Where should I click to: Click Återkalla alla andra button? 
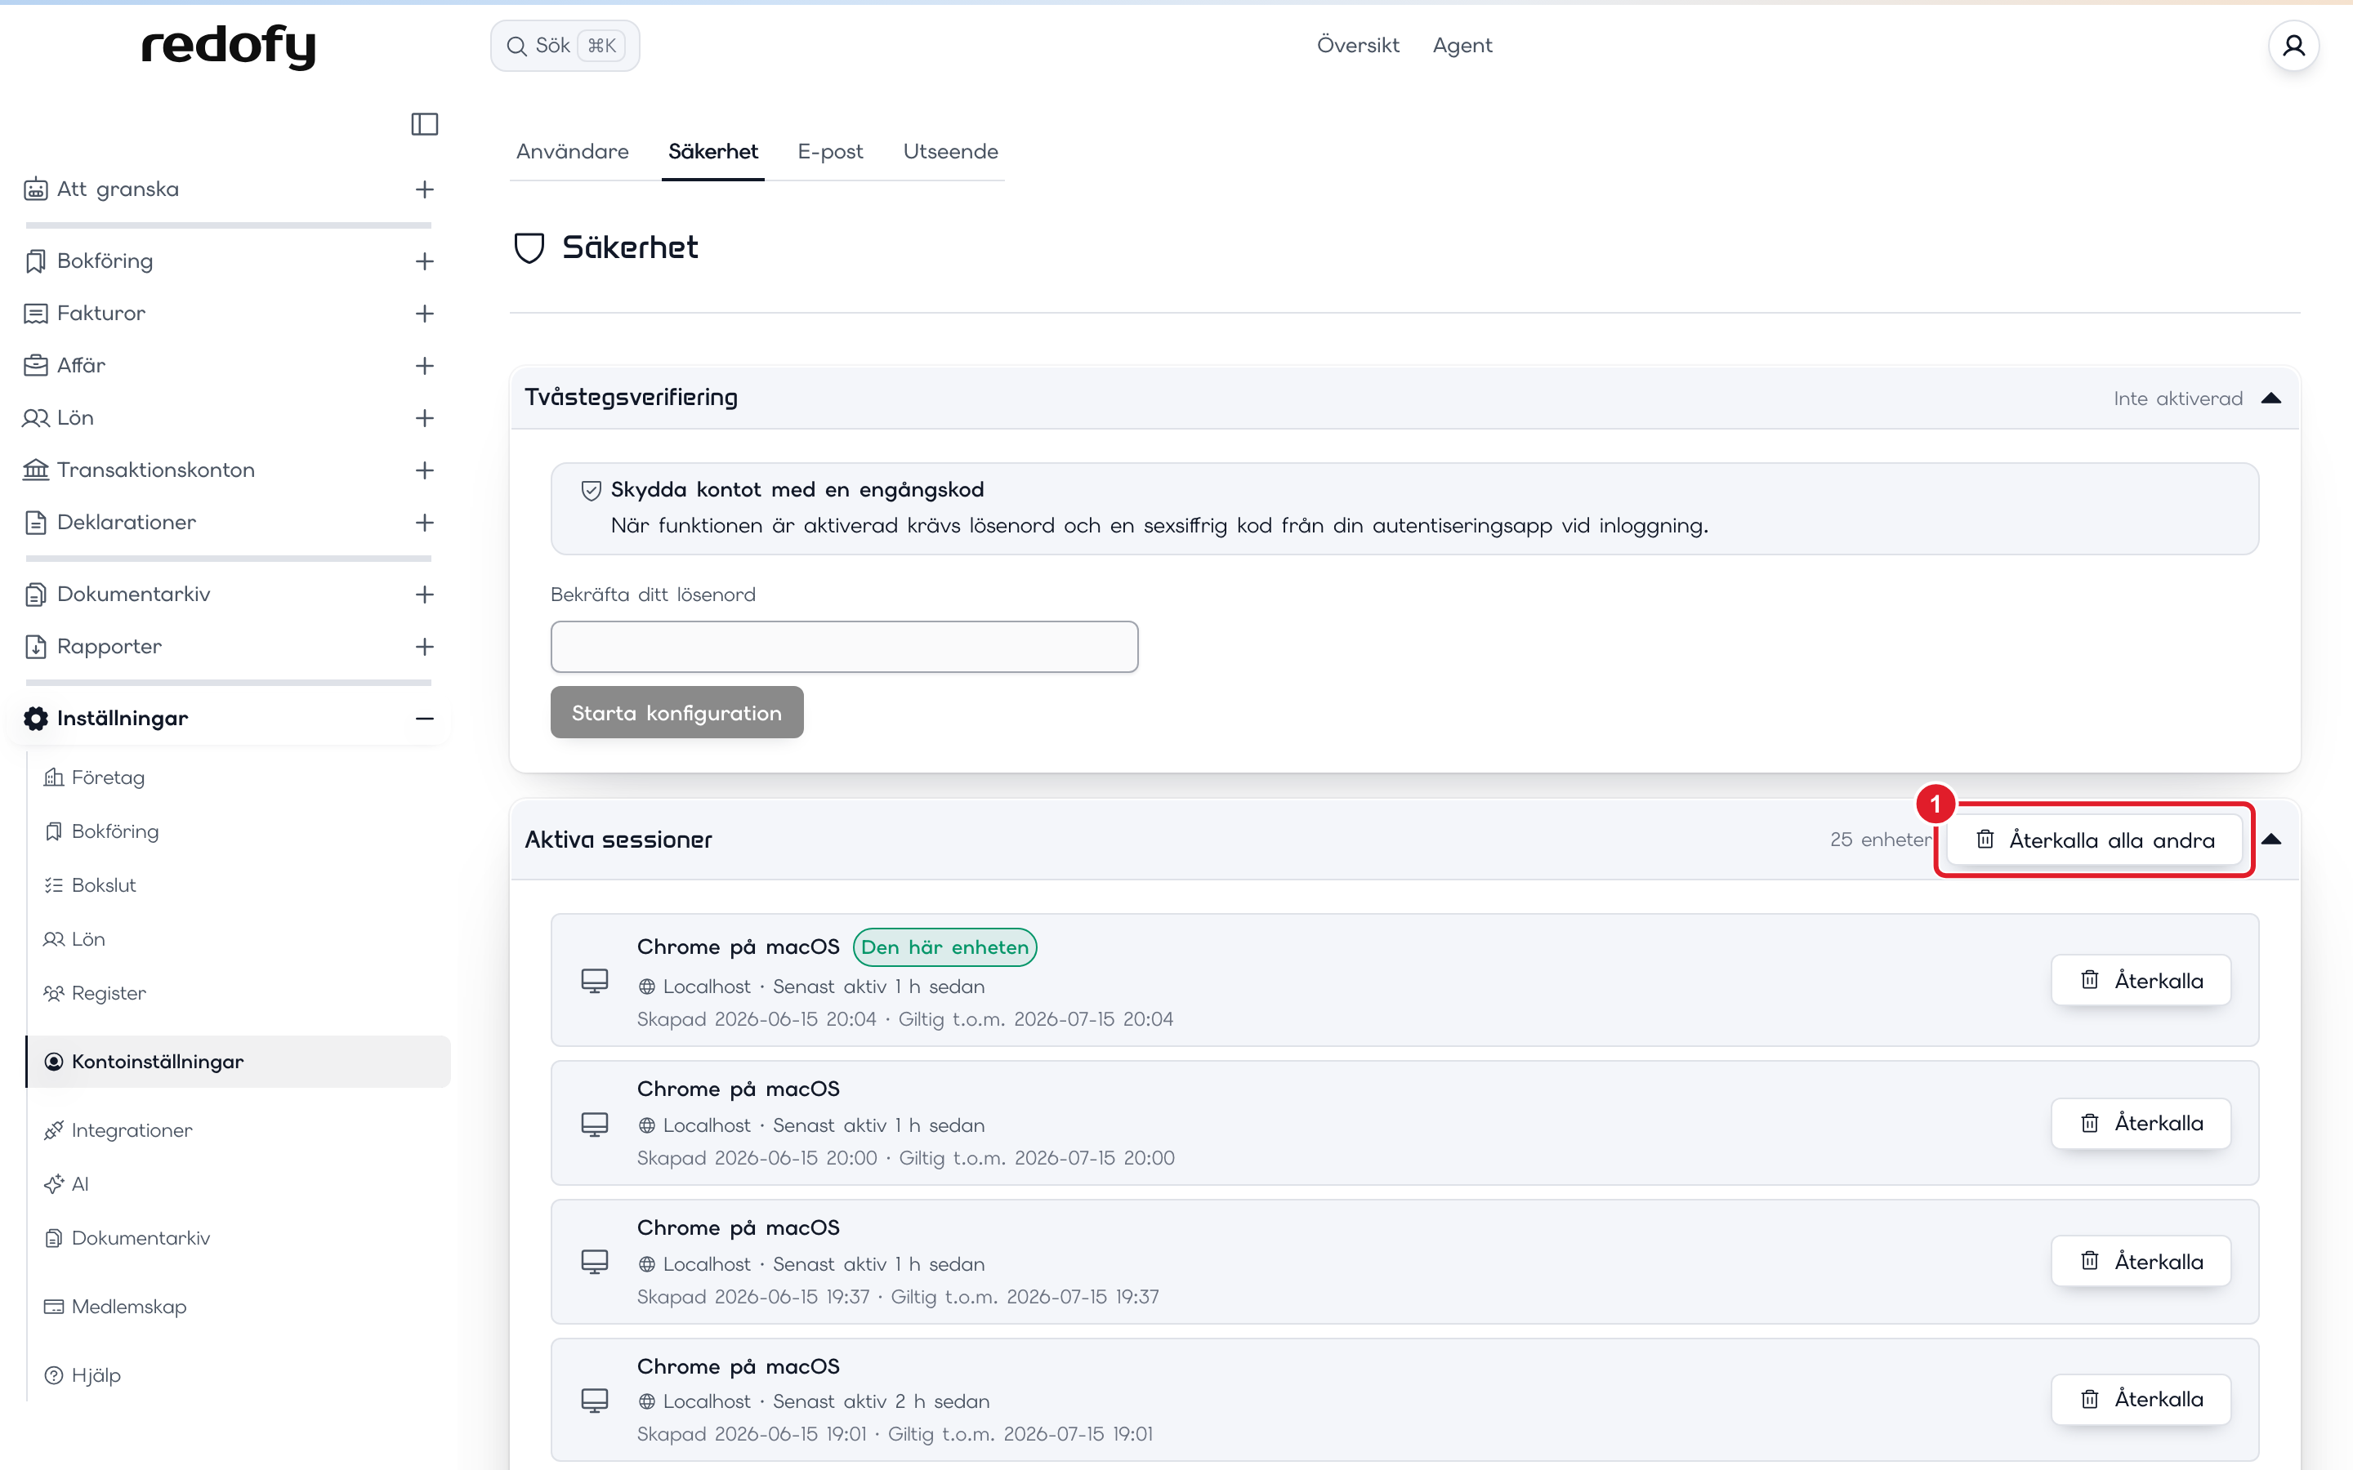[2096, 840]
